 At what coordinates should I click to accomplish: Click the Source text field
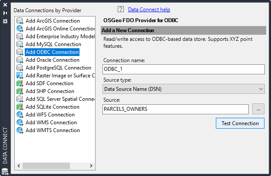point(175,110)
